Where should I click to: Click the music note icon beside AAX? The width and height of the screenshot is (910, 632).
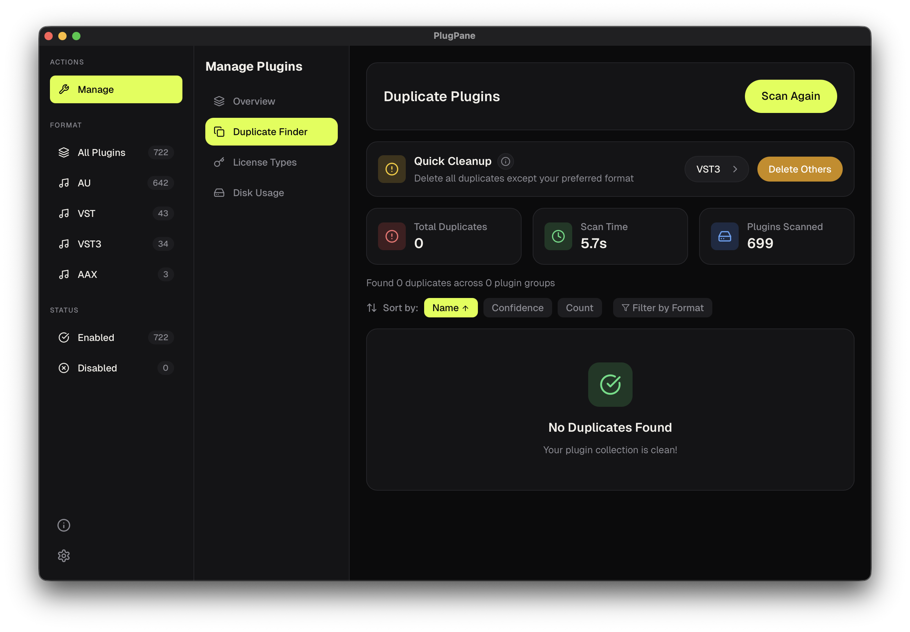click(64, 274)
